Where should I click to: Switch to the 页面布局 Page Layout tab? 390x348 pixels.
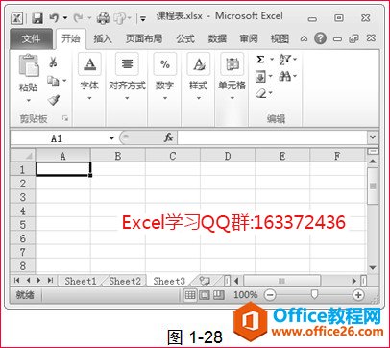tap(144, 38)
